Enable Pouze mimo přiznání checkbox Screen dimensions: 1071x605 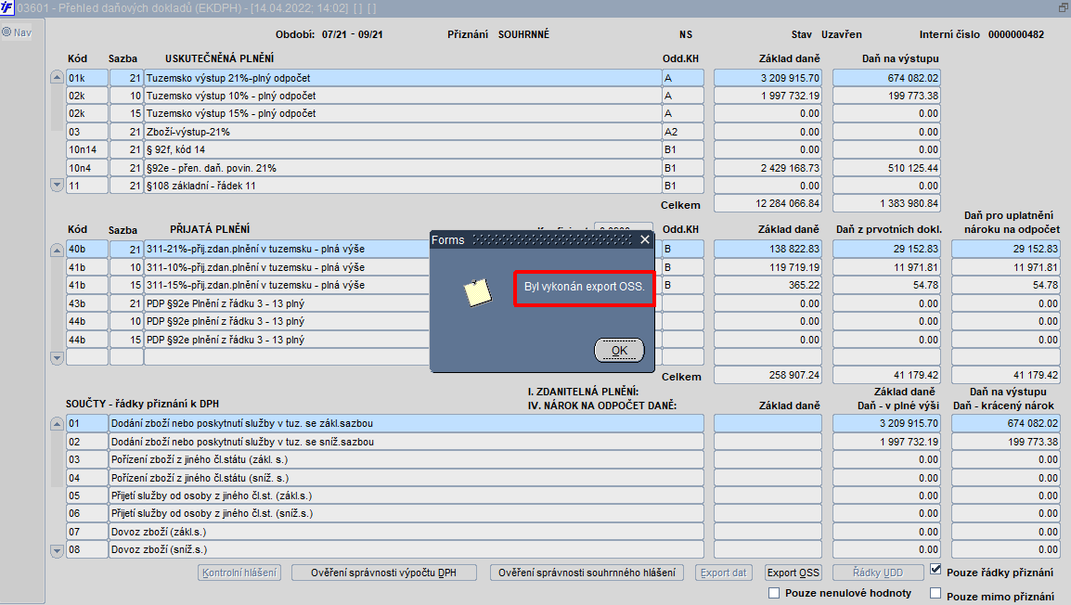point(936,593)
